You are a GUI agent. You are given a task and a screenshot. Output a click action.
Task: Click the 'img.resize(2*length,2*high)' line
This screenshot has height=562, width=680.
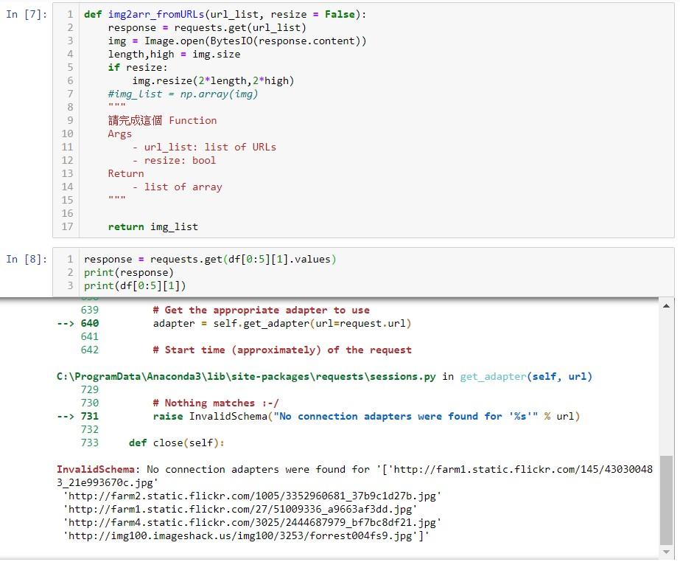click(x=213, y=81)
